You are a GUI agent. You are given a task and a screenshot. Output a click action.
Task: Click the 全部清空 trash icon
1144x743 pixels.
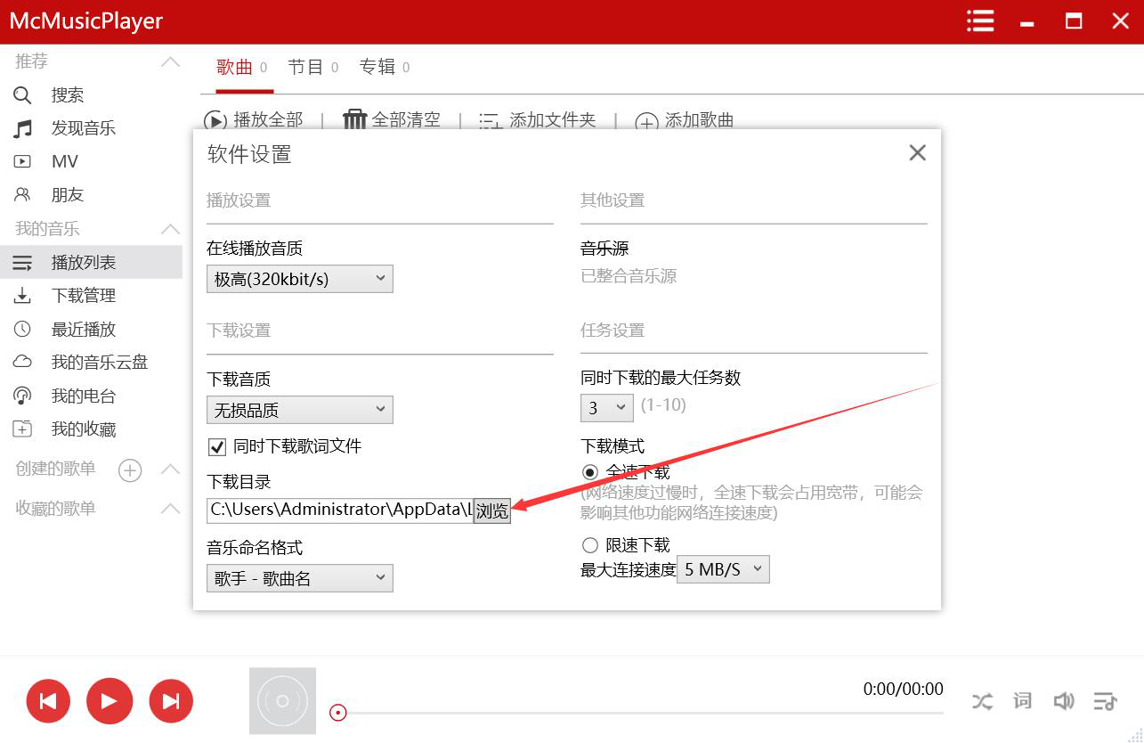tap(355, 120)
